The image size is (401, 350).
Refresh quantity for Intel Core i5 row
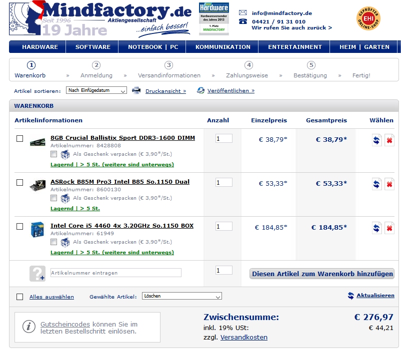click(376, 228)
